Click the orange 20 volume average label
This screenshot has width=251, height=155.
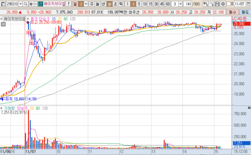tap(32, 108)
